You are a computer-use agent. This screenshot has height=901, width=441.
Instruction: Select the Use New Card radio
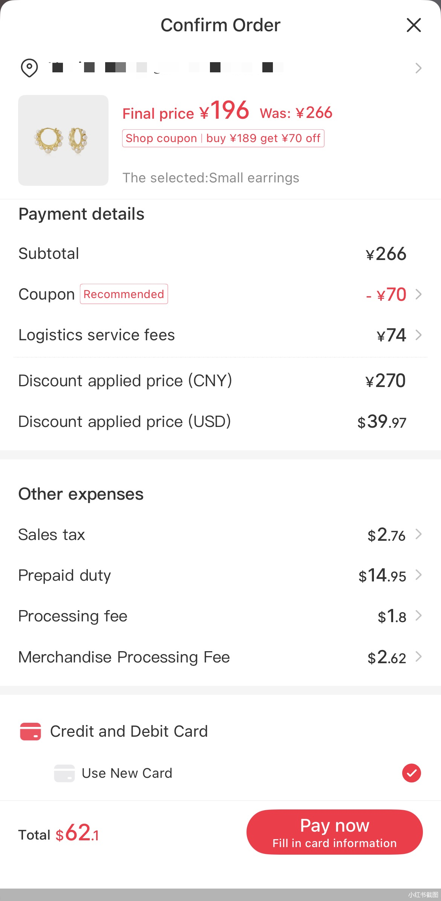(411, 773)
